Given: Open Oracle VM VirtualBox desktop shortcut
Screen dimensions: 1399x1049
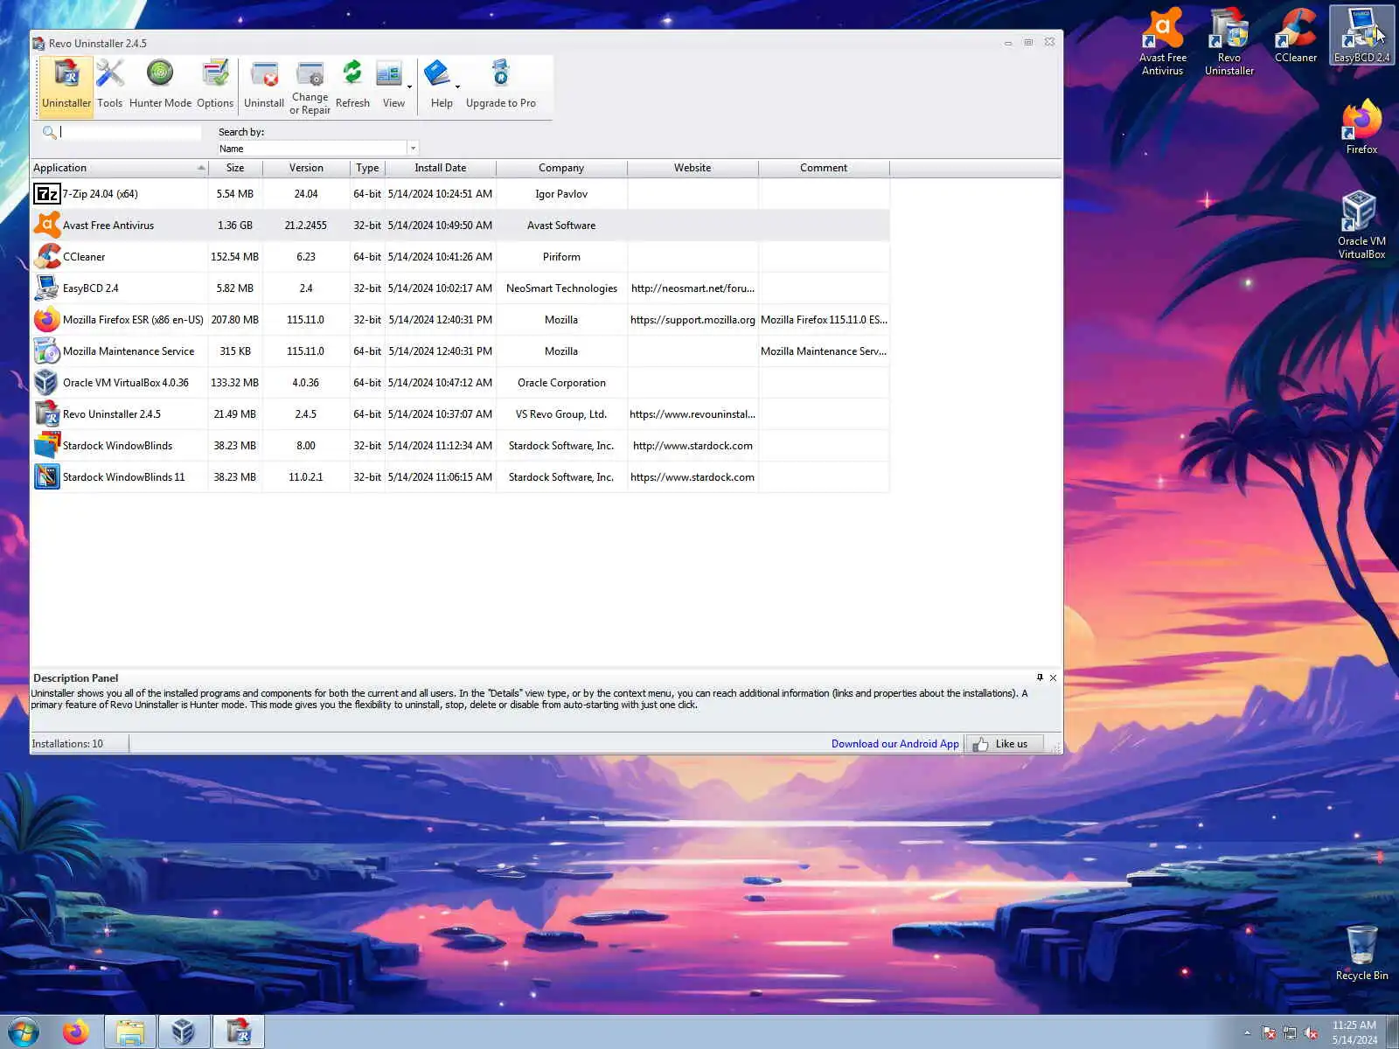Looking at the screenshot, I should pyautogui.click(x=1362, y=226).
